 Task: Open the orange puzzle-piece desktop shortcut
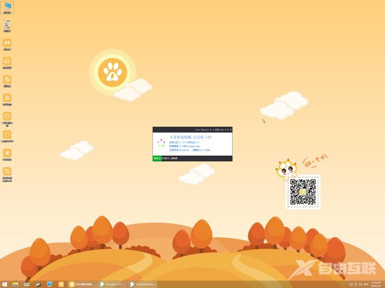[x=7, y=136]
